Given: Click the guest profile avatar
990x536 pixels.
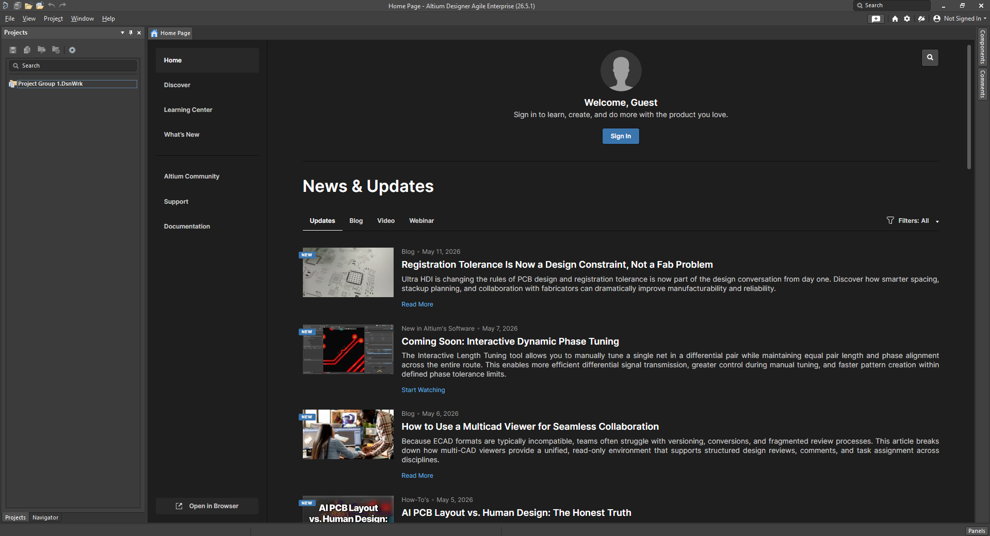Looking at the screenshot, I should click(621, 71).
